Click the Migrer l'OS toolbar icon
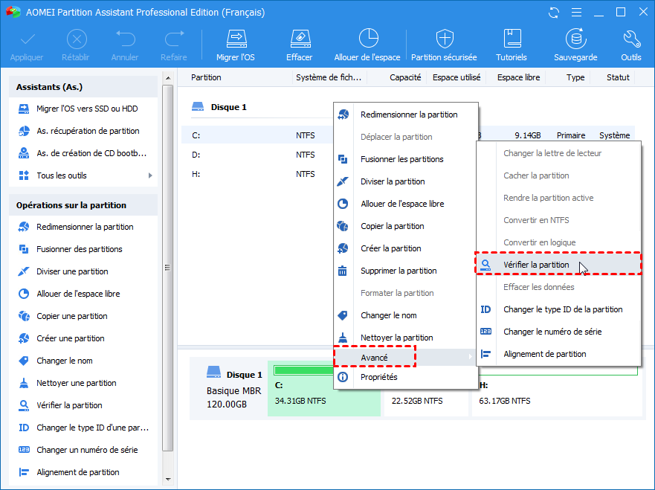Viewport: 655px width, 490px height. tap(236, 39)
